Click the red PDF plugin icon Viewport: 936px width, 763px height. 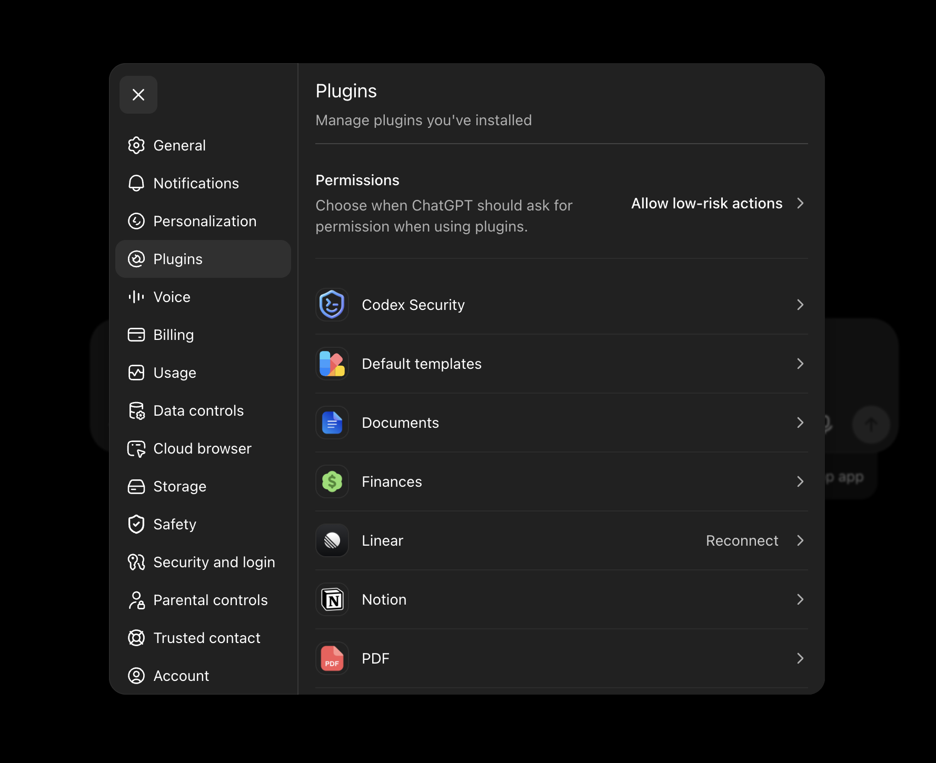pyautogui.click(x=332, y=658)
